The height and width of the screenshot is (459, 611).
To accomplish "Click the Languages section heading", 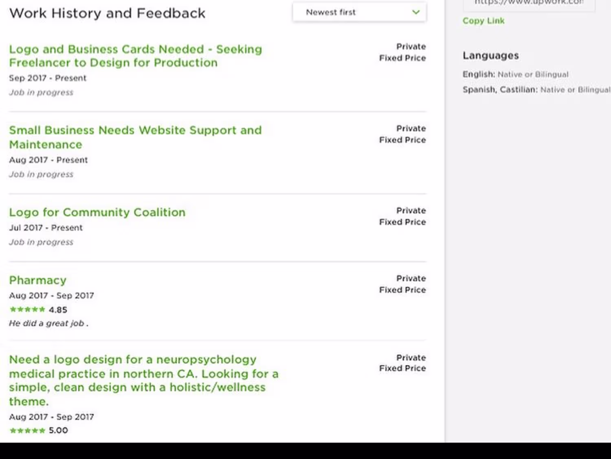I will click(490, 55).
